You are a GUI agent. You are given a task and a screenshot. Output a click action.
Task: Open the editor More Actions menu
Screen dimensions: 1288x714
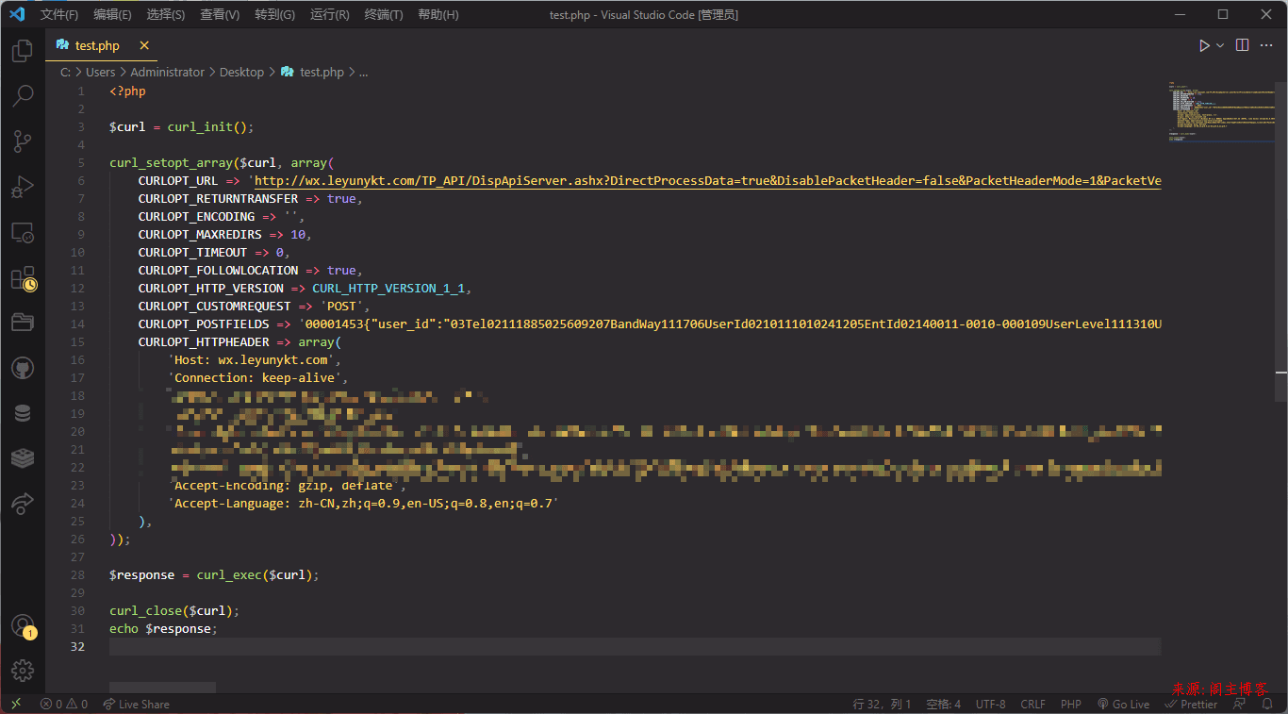(x=1266, y=45)
